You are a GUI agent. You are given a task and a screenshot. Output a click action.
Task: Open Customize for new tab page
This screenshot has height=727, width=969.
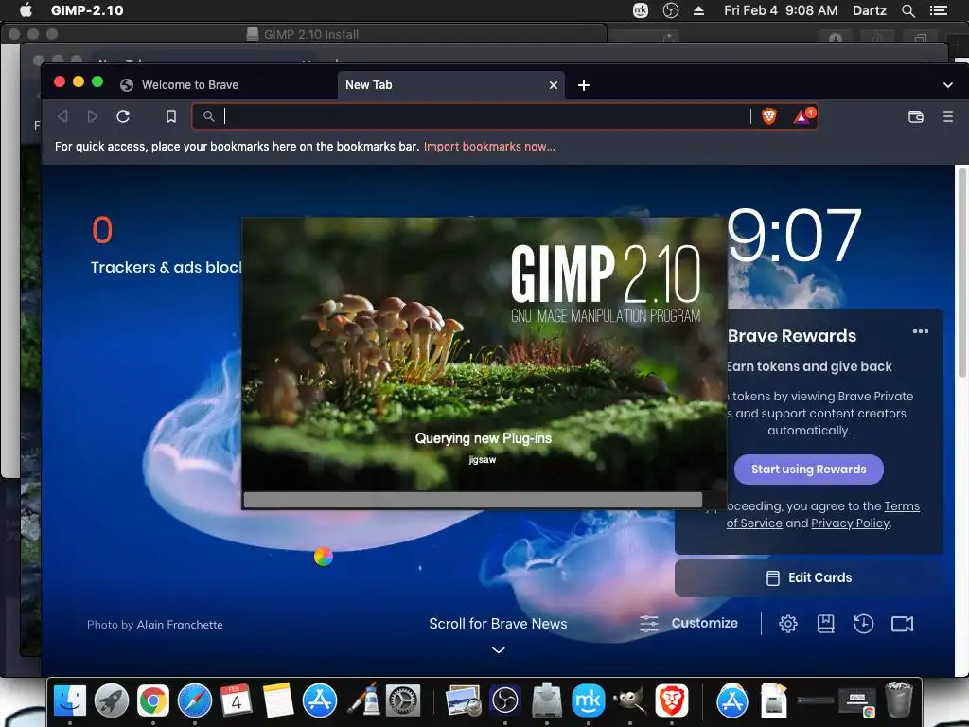coord(689,623)
